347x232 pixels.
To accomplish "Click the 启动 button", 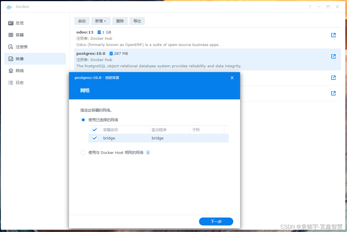I will (82, 21).
